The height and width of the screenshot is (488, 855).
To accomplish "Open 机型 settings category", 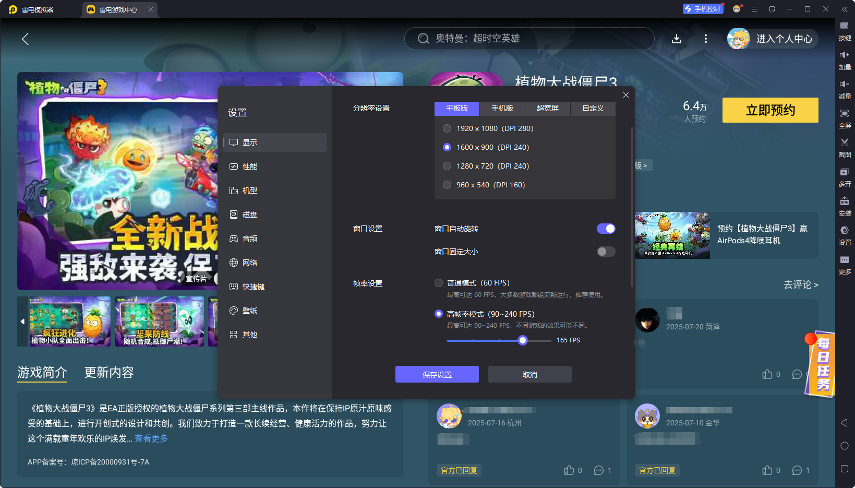I will [x=275, y=191].
